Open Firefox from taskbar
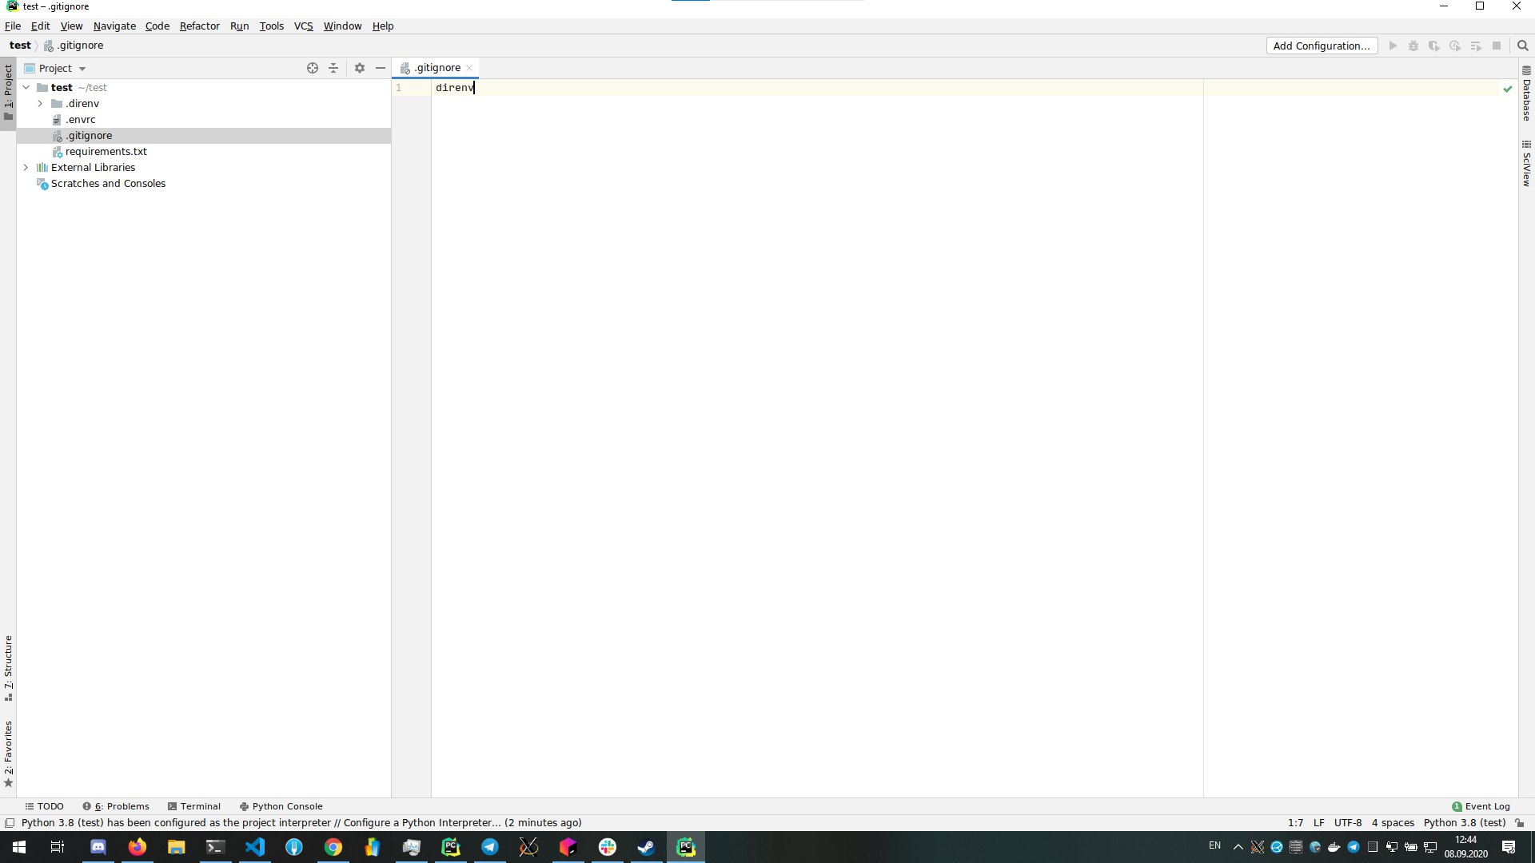1535x863 pixels. click(138, 847)
